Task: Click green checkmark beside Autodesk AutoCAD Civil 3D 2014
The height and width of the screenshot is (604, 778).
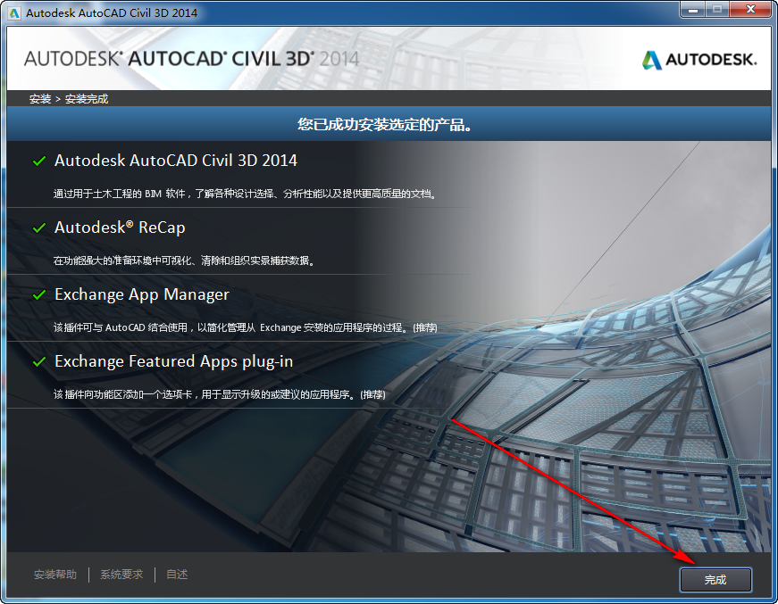Action: 39,161
